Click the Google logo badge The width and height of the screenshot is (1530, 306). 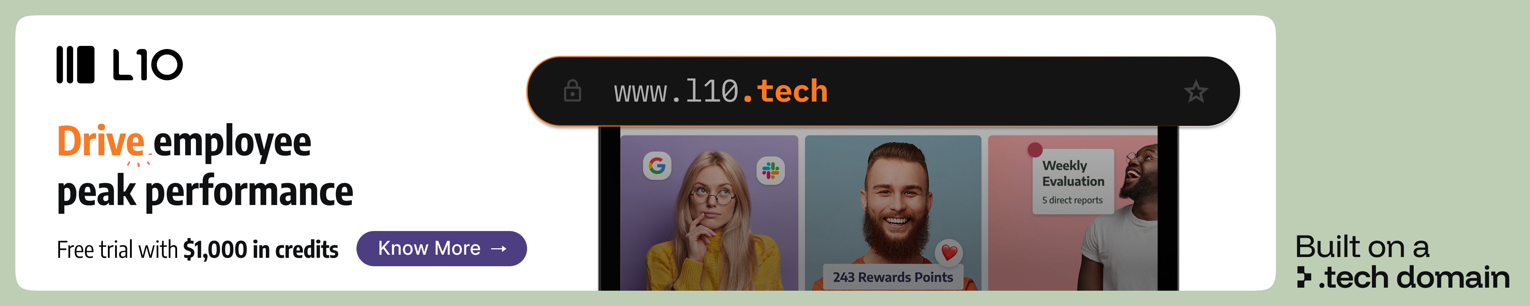click(657, 166)
